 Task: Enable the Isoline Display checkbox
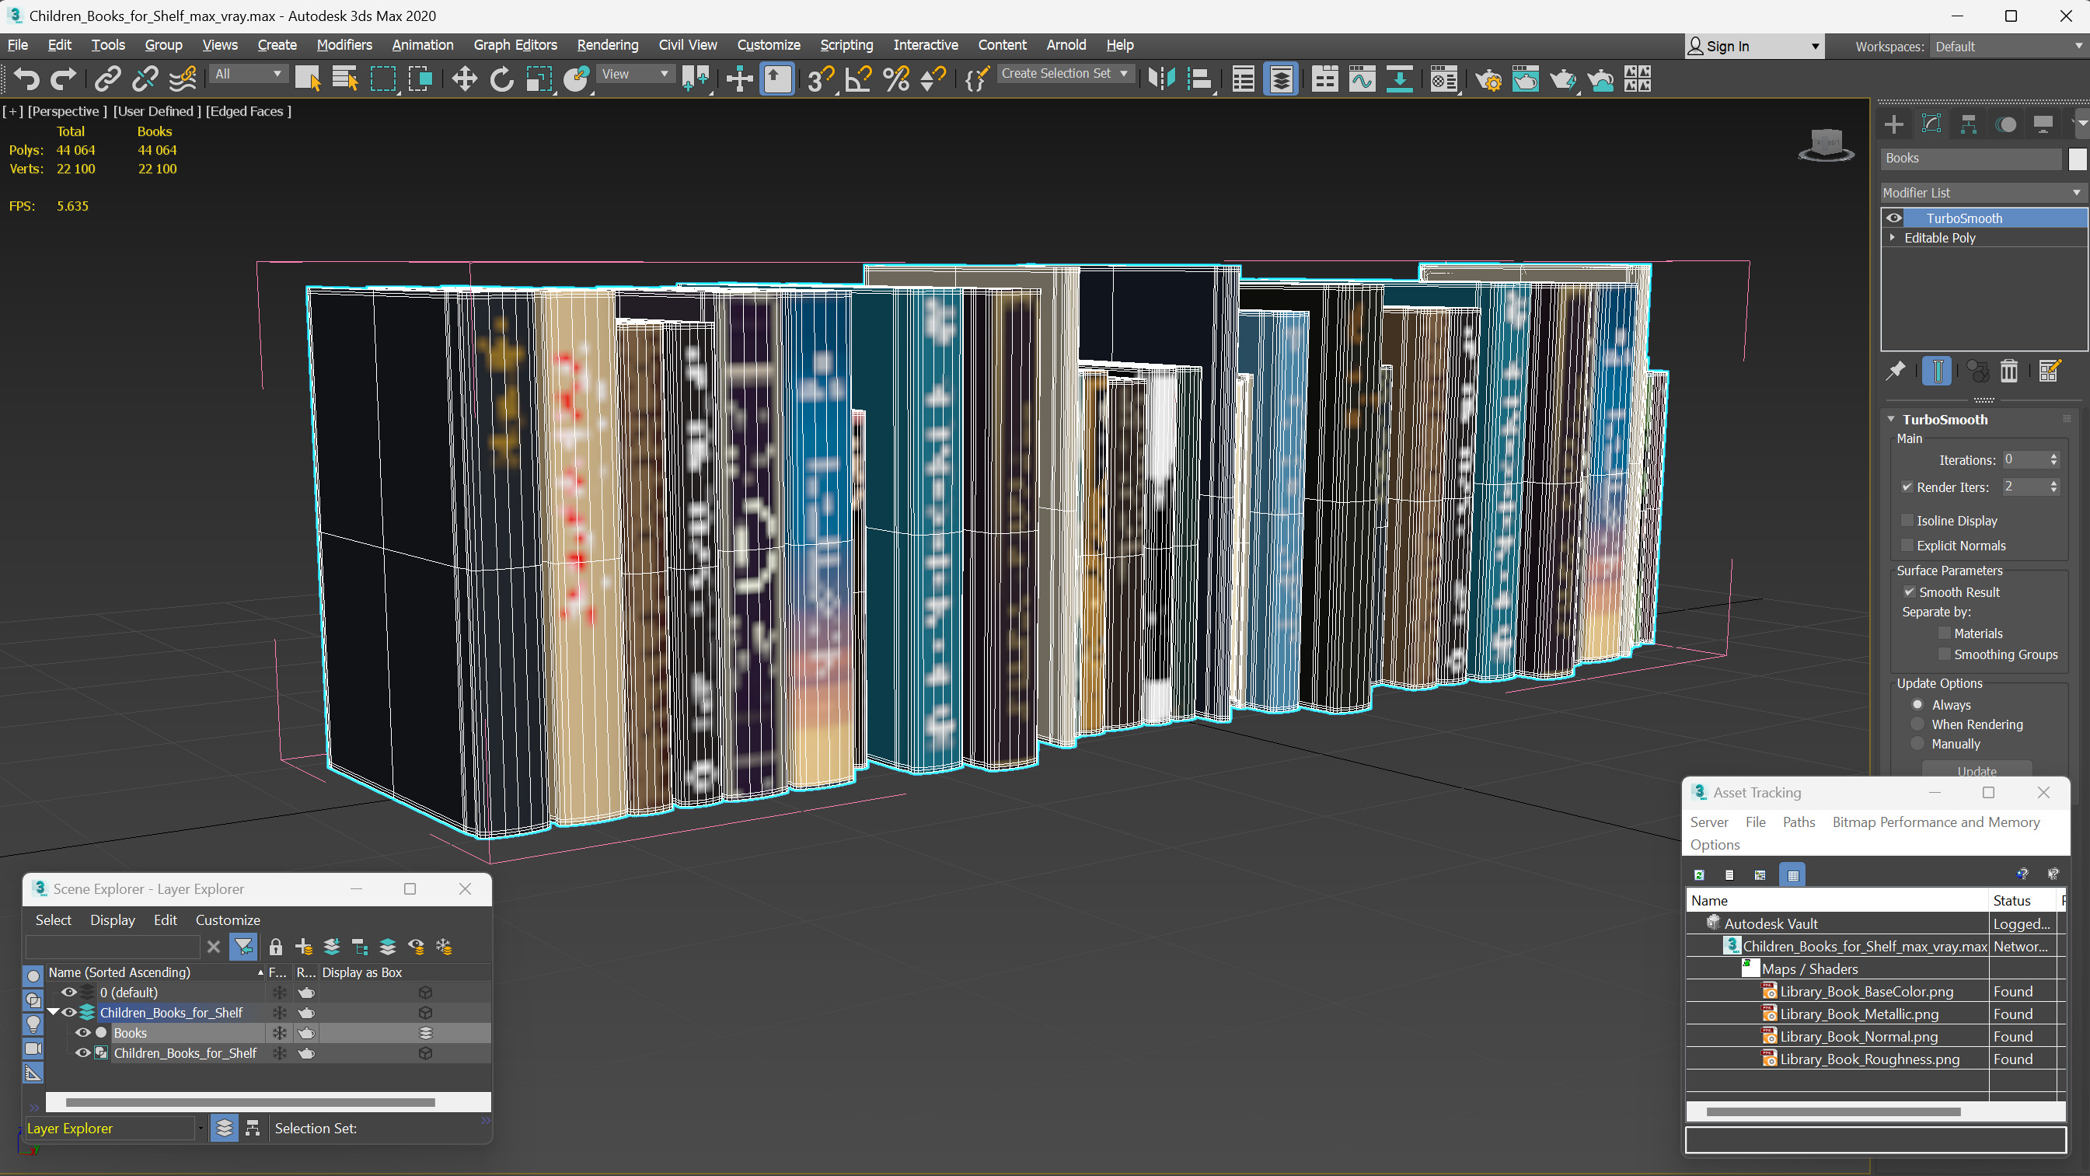point(1907,520)
